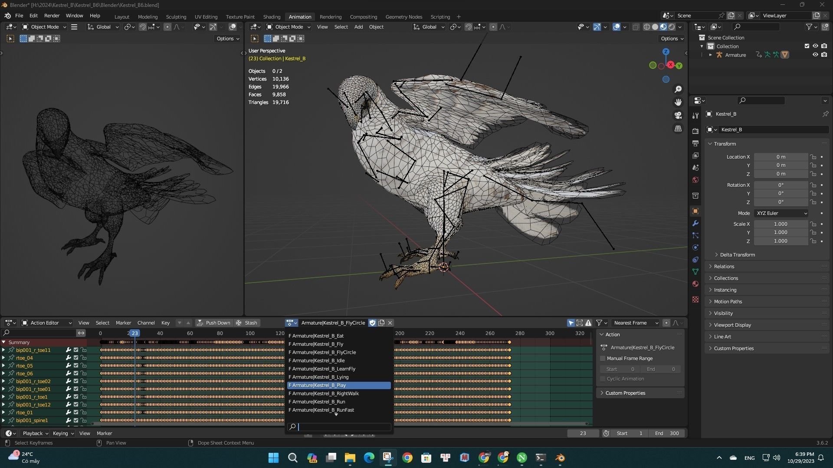
Task: Disable Armature render camera icon in outliner
Action: click(x=824, y=55)
